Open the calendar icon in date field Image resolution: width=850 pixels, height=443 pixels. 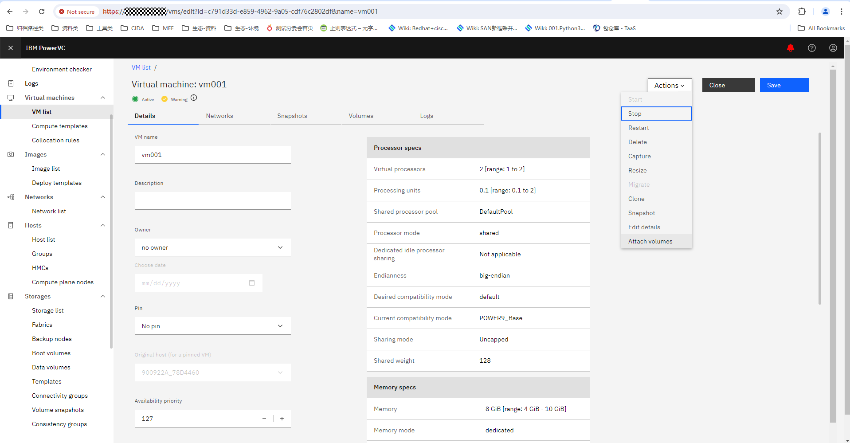click(252, 283)
